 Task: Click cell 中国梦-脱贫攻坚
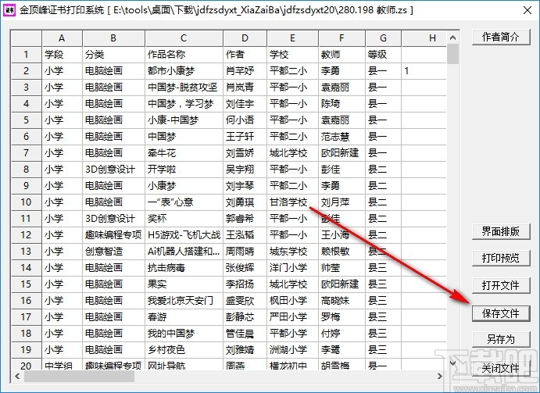click(x=184, y=88)
